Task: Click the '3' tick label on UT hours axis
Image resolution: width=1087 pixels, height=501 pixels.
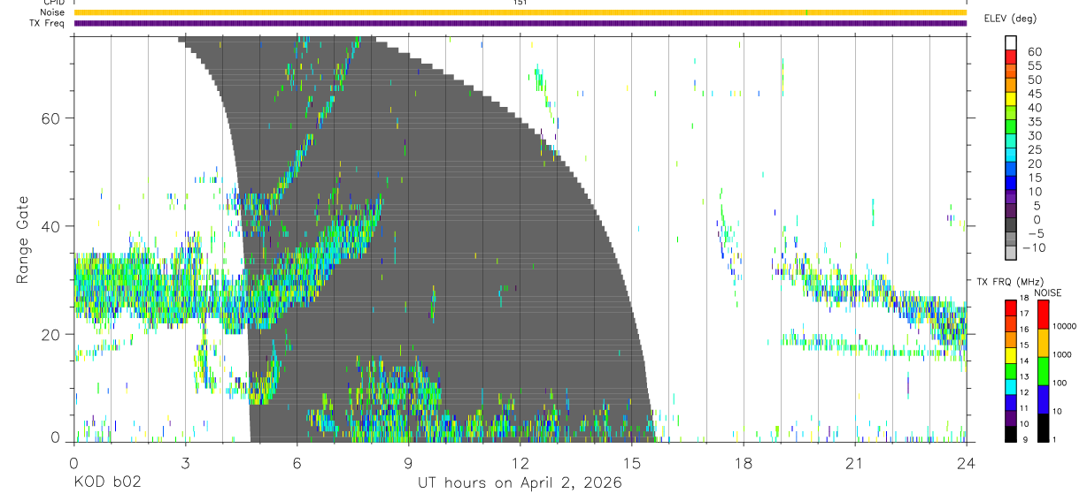Action: click(185, 462)
